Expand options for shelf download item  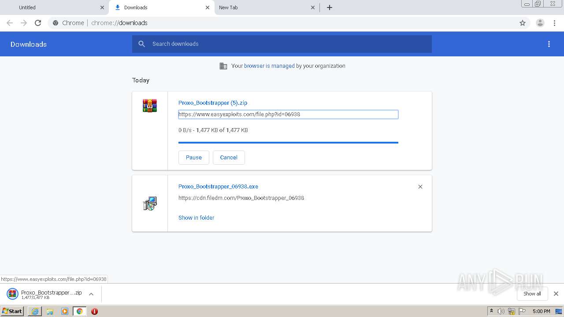coord(91,294)
